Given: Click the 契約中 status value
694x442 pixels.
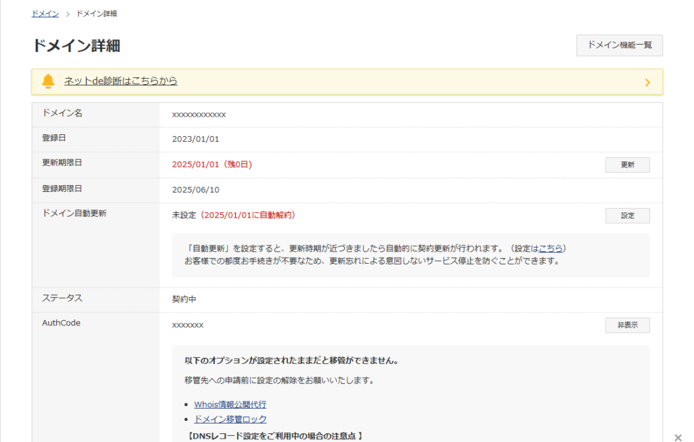Looking at the screenshot, I should [x=184, y=299].
